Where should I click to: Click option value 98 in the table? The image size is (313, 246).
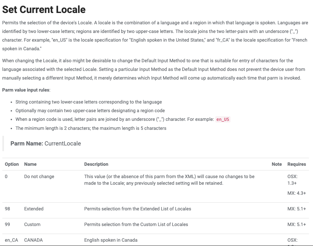coord(8,209)
